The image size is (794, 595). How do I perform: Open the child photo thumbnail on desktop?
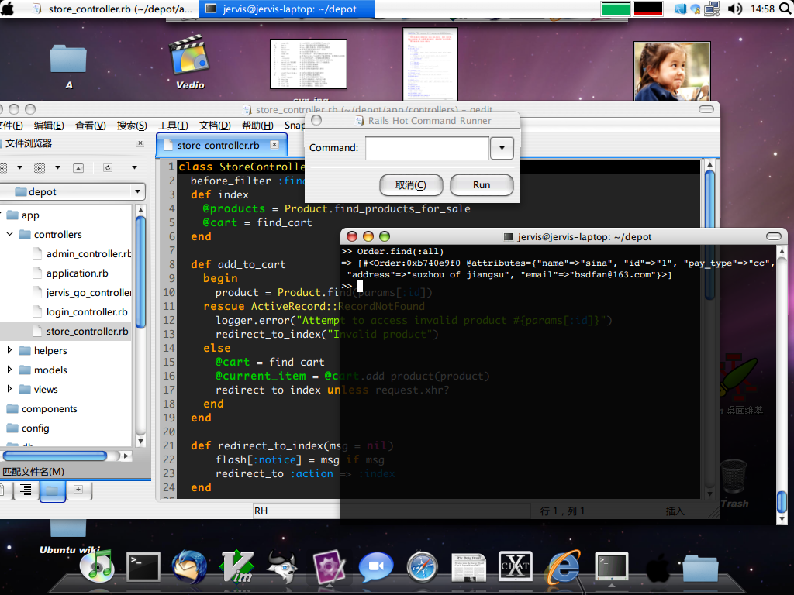pyautogui.click(x=672, y=71)
